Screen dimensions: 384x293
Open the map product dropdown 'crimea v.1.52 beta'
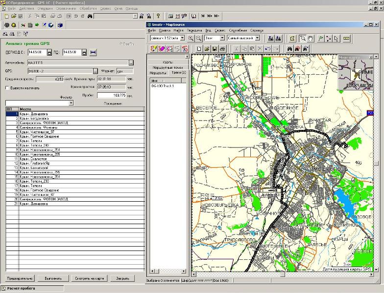(x=182, y=38)
